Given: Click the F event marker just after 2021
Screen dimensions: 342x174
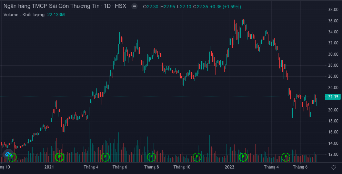Looking at the screenshot, I should point(60,157).
